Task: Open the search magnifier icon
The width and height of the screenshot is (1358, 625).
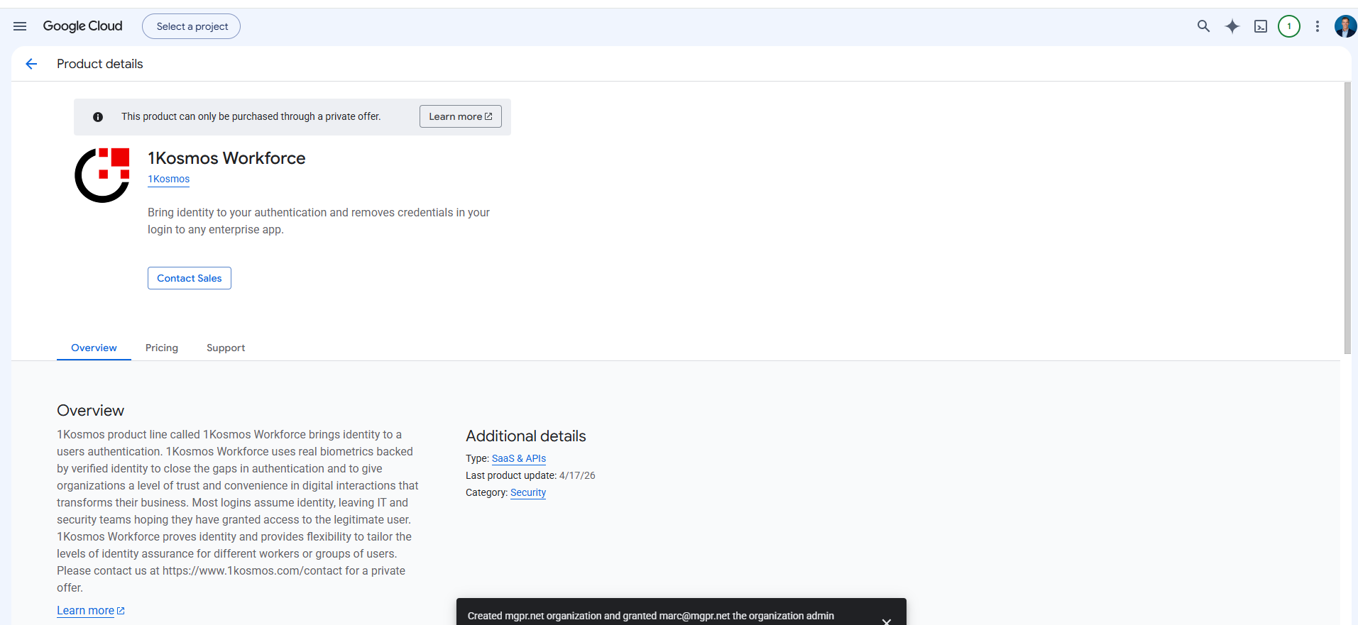Action: coord(1203,26)
